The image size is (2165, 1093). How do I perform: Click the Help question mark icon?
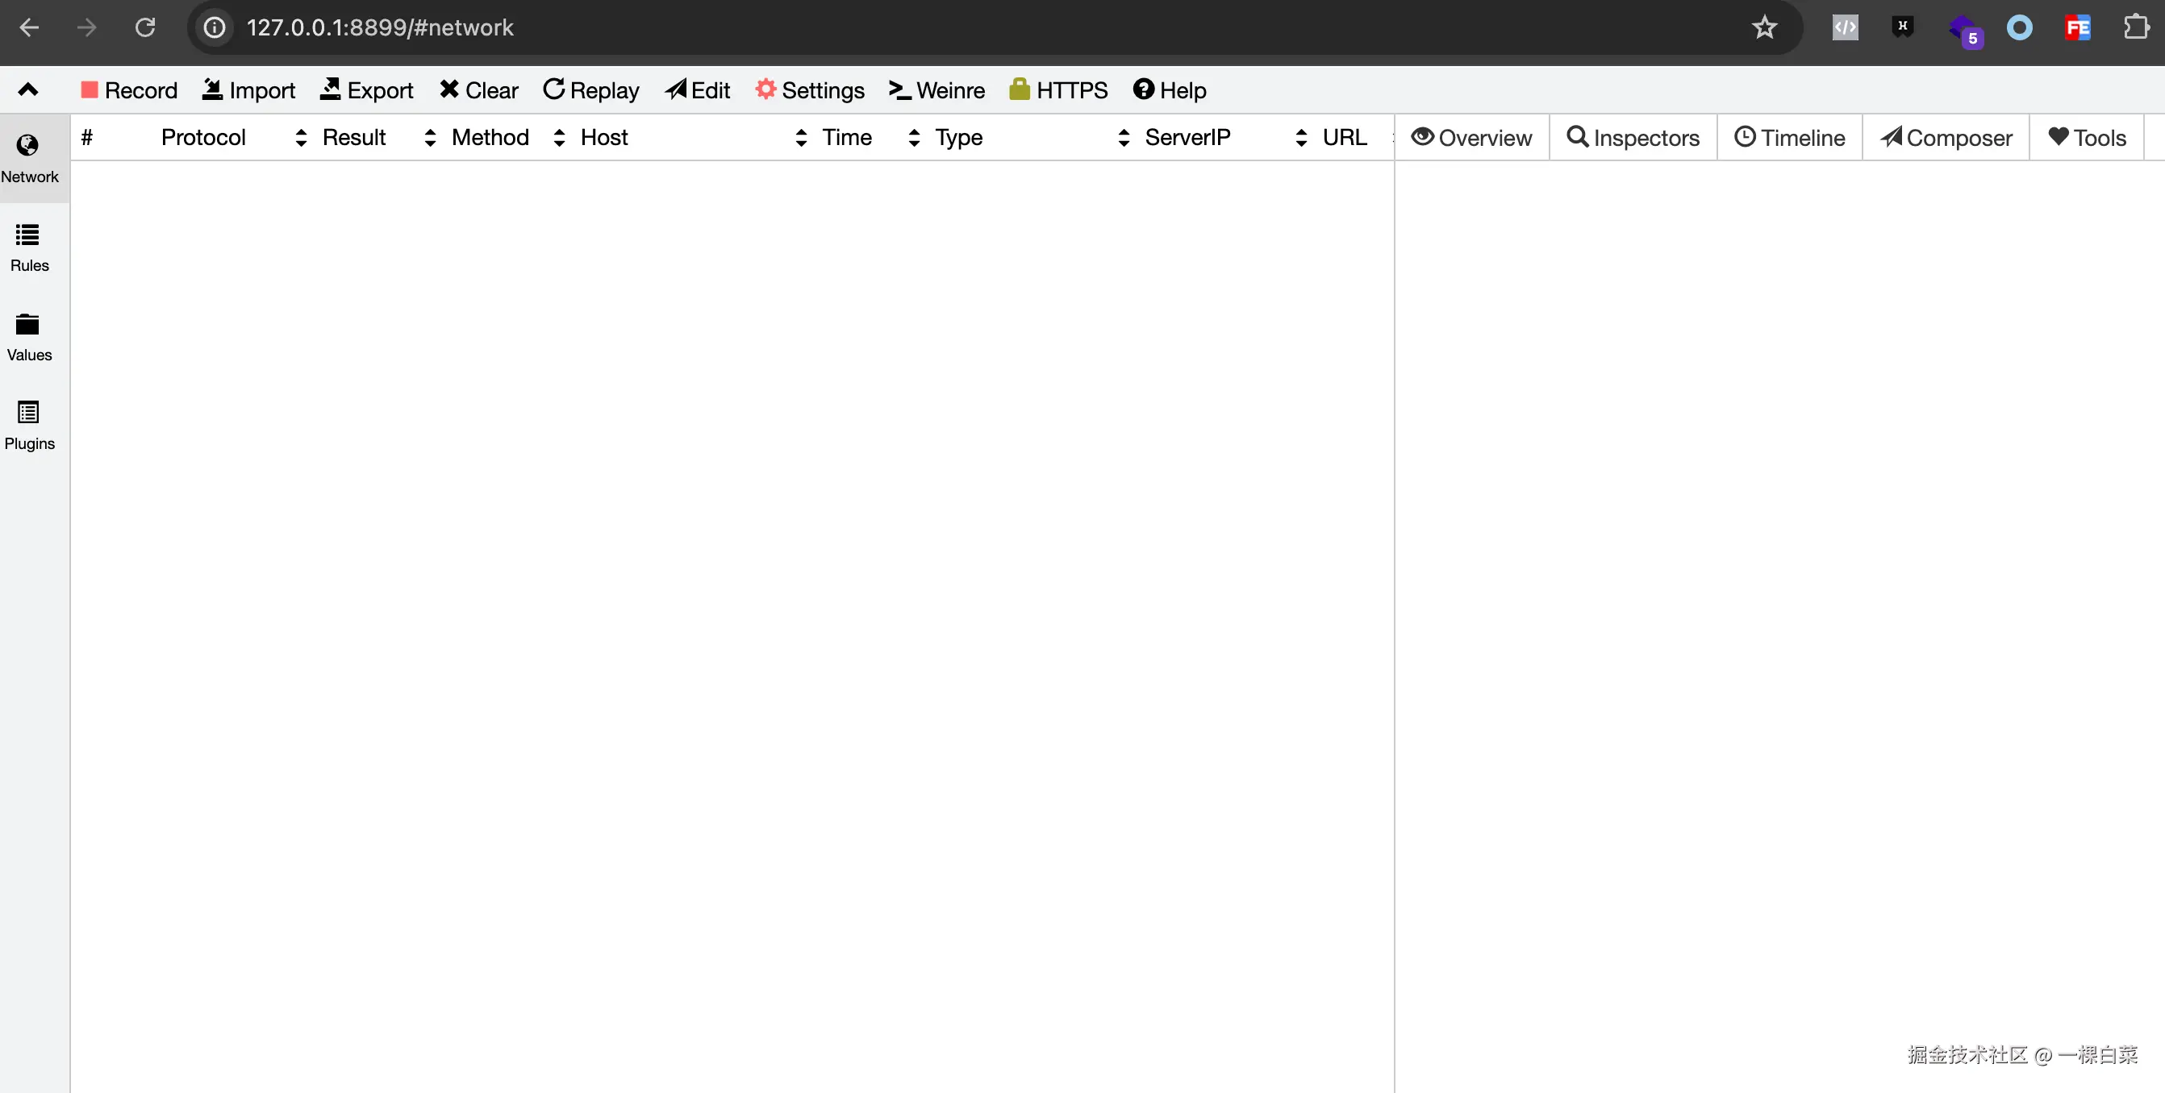tap(1143, 89)
